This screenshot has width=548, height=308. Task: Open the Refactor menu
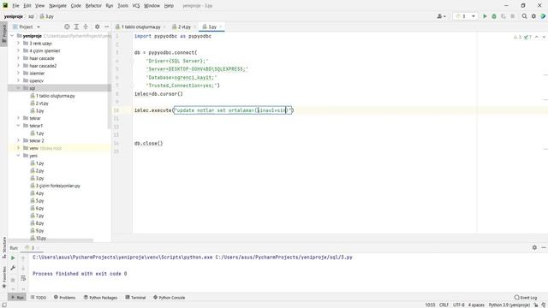coord(93,6)
